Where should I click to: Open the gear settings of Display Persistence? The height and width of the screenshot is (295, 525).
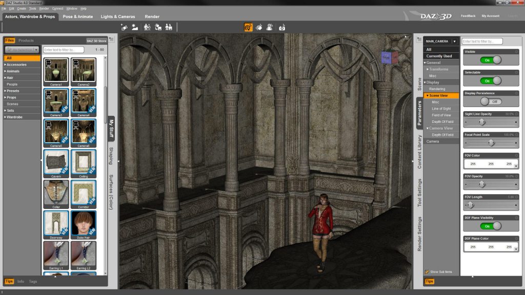[x=517, y=93]
